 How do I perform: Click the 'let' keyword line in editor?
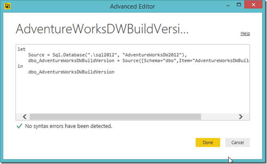(x=22, y=49)
